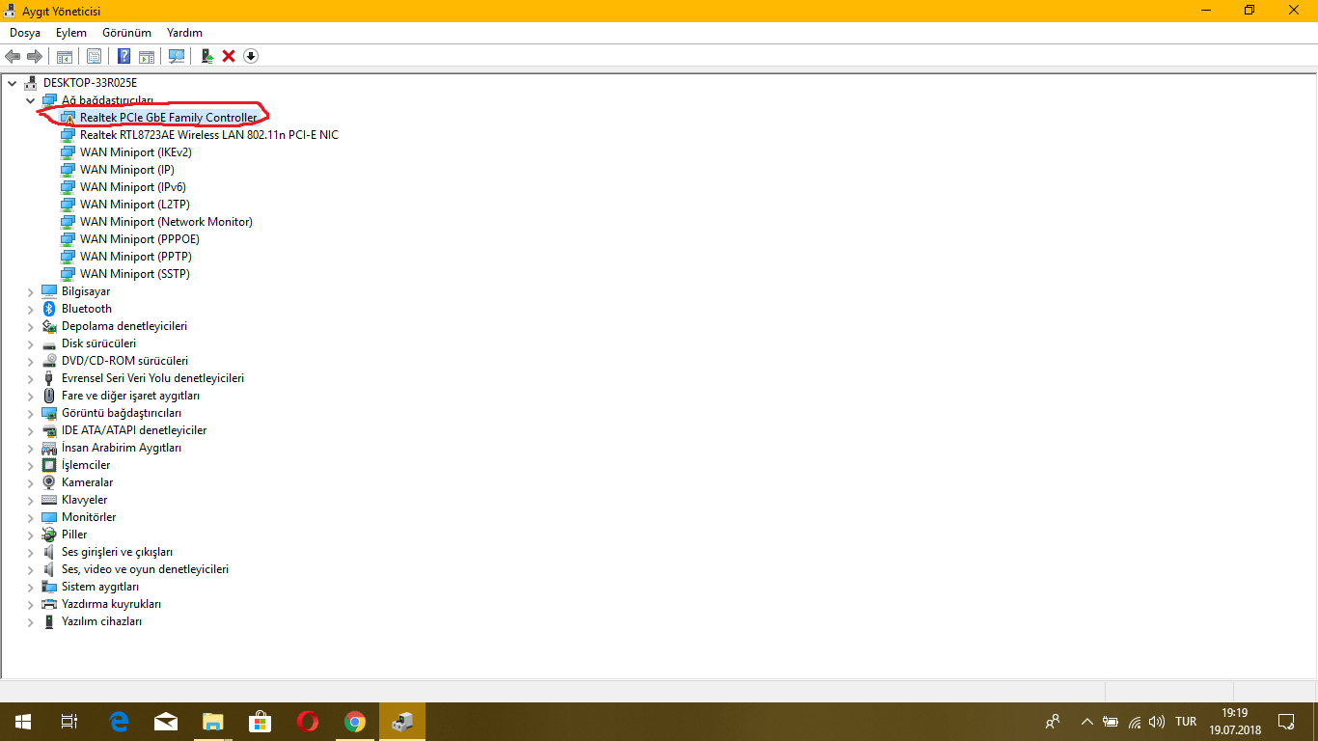The width and height of the screenshot is (1318, 741).
Task: Collapse the DESKTOP-33R025E root node
Action: 13,83
